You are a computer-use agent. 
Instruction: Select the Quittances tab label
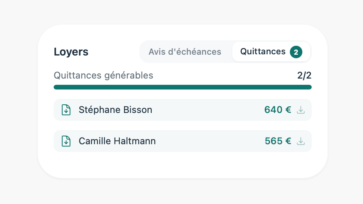coord(263,52)
